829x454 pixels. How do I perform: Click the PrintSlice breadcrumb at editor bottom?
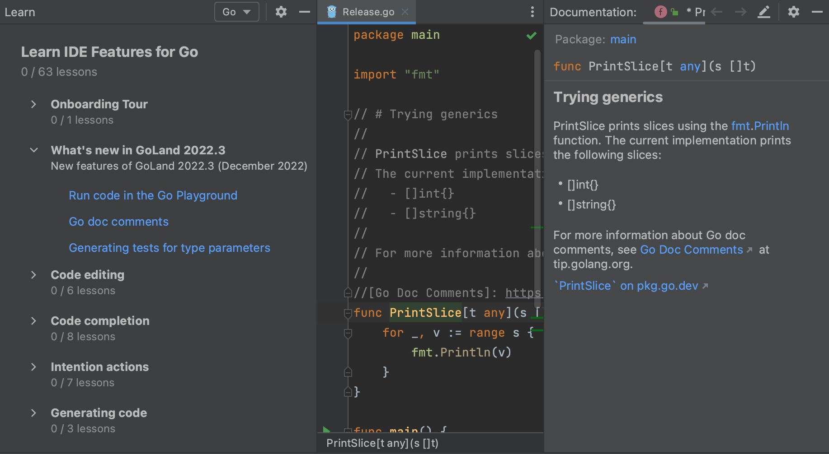(382, 443)
